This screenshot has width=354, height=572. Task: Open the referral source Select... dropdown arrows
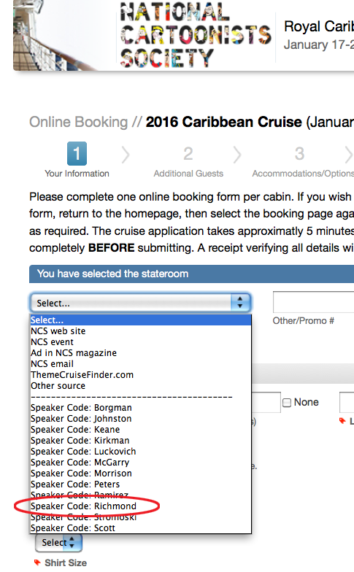(x=239, y=302)
